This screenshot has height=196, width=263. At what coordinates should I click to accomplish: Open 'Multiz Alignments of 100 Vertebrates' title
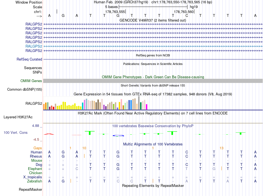(153, 144)
